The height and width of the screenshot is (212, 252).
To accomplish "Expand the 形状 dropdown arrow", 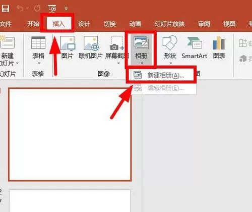I will point(171,64).
